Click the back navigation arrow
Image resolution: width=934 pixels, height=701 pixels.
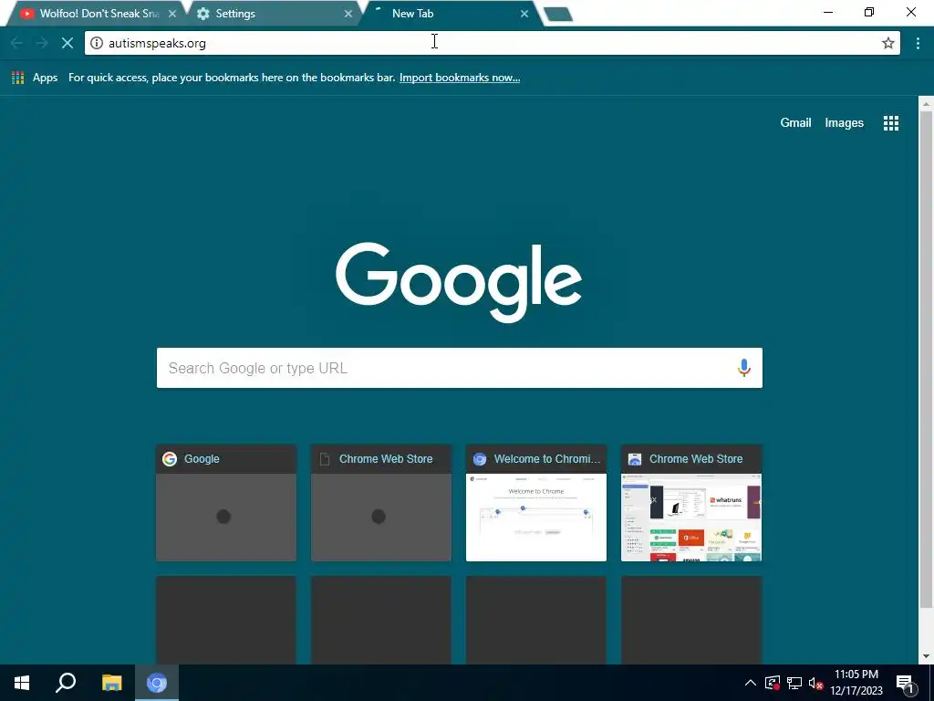[16, 43]
